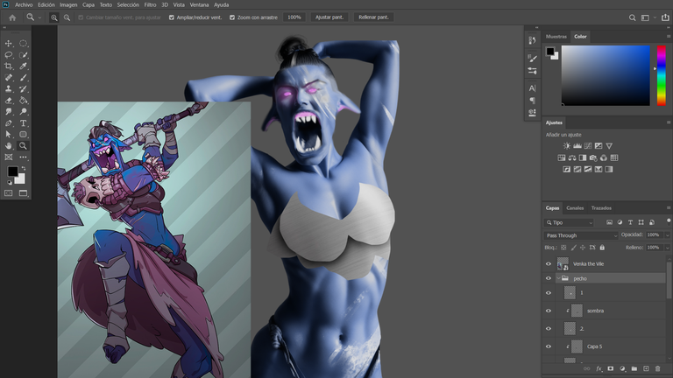Viewport: 673px width, 378px height.
Task: Open the Layers panel options menu
Action: tap(669, 208)
